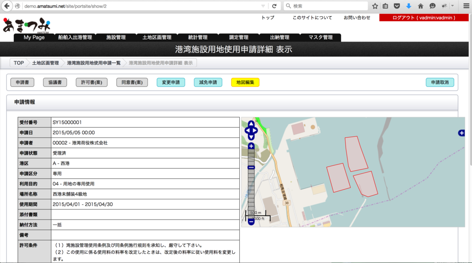Open the 船舶入出港管理 tab

click(75, 37)
